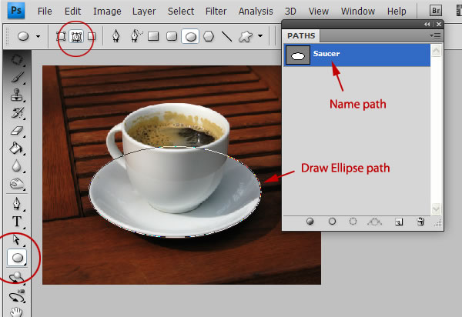This screenshot has width=462, height=317.
Task: Open the View menu
Action: [x=319, y=12]
